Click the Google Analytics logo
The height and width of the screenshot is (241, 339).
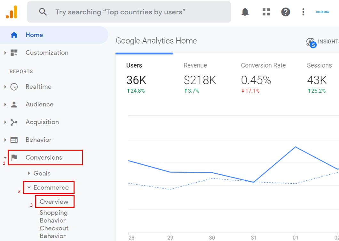pyautogui.click(x=12, y=12)
